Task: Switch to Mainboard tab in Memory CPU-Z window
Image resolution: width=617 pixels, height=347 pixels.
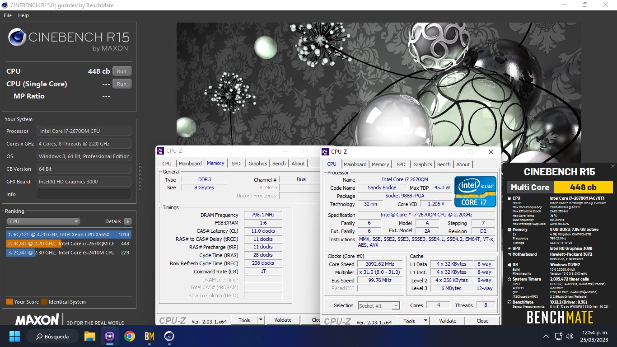Action: [190, 164]
